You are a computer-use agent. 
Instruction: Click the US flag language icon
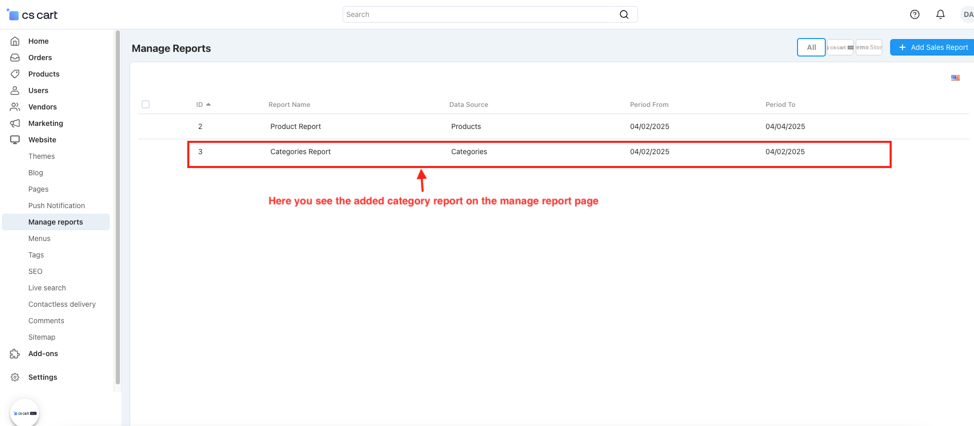point(955,78)
